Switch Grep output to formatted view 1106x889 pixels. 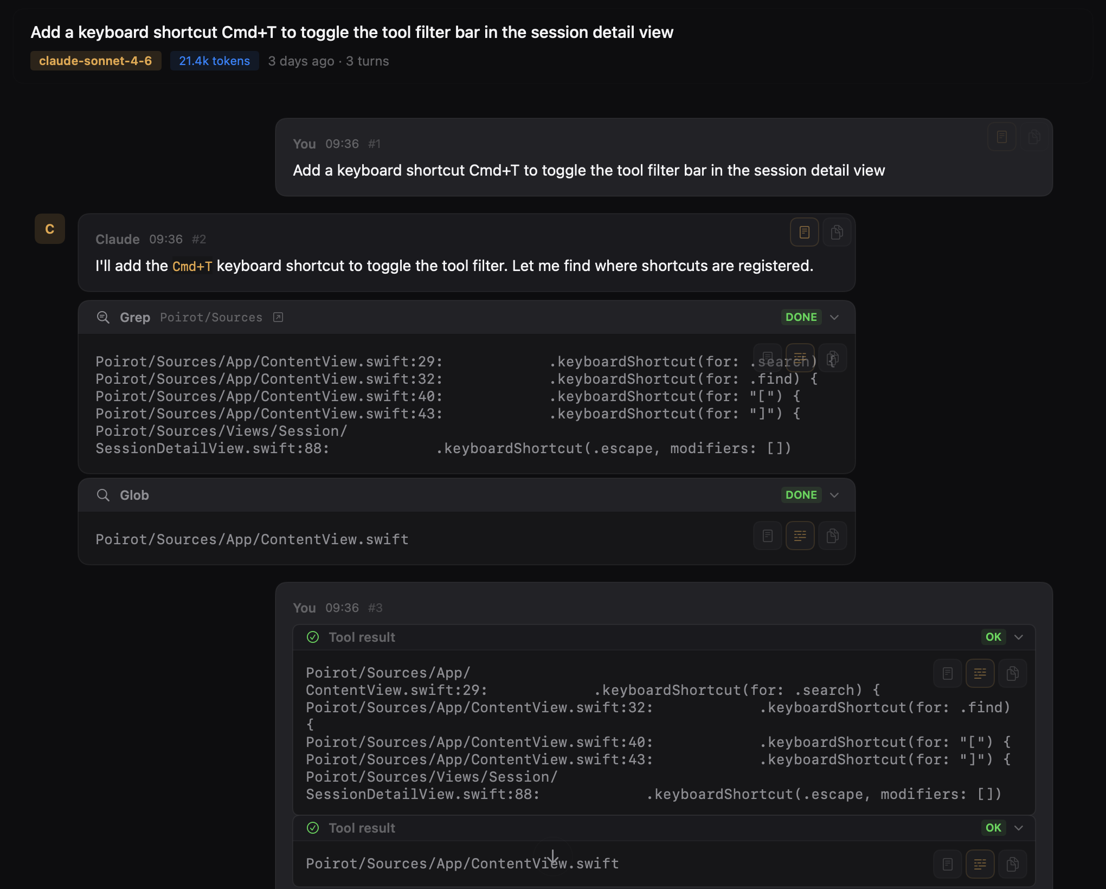tap(800, 358)
